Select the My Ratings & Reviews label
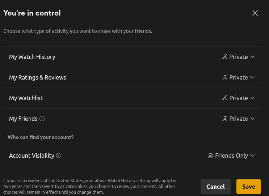 38,77
